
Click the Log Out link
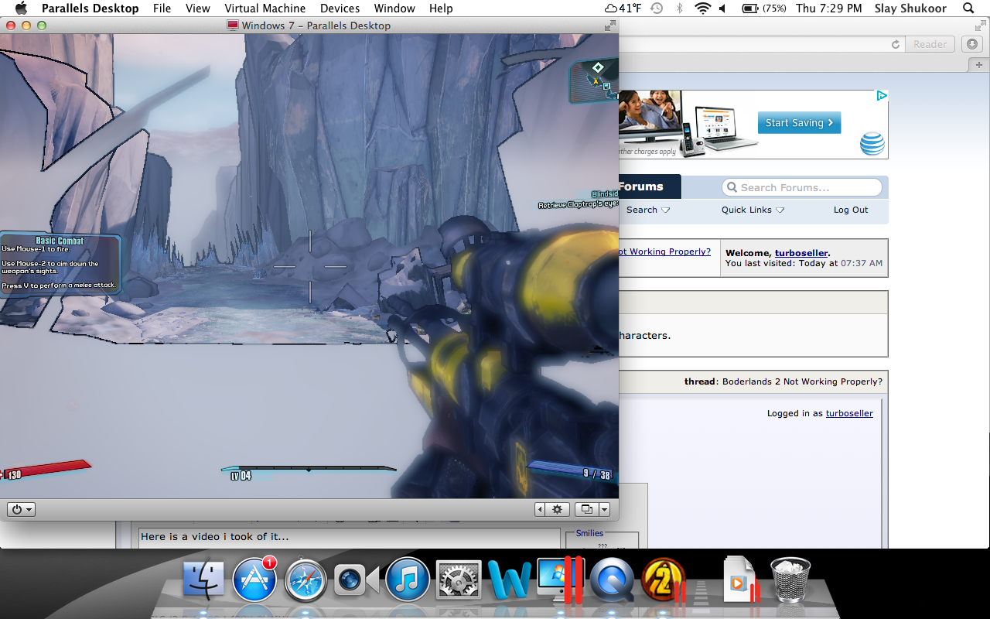851,210
